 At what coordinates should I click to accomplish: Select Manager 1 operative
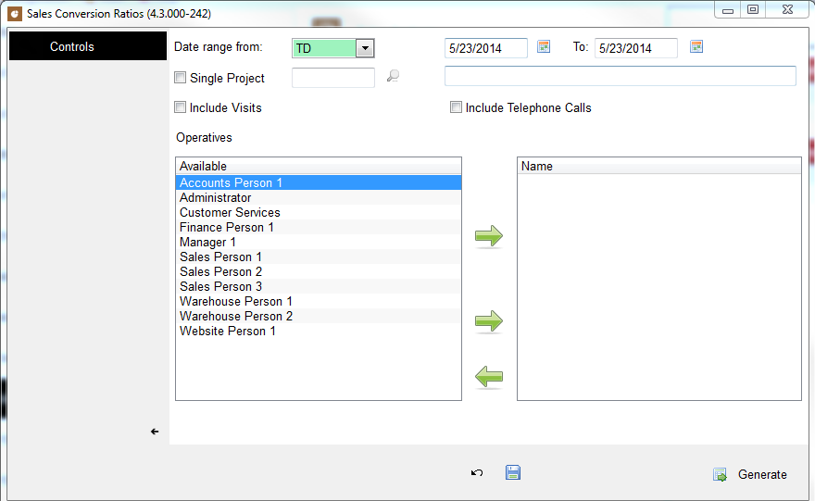(318, 242)
